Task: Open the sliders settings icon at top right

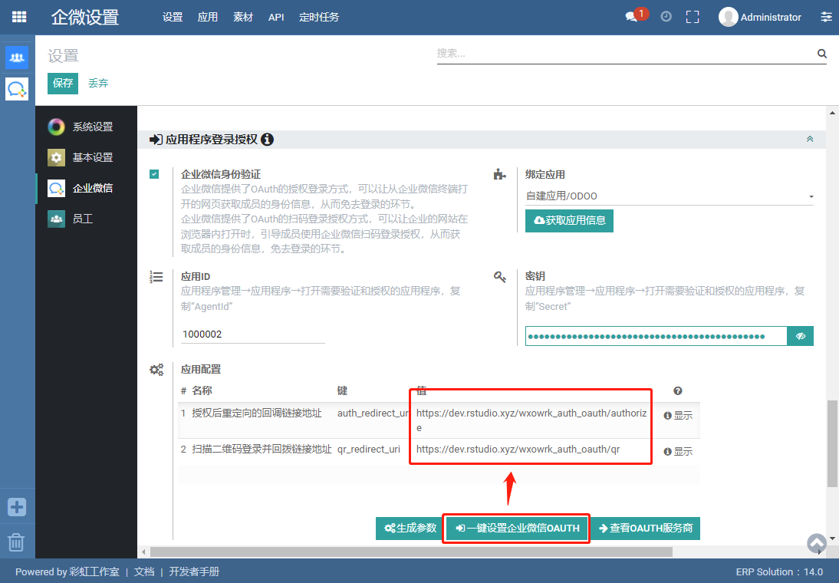Action: (826, 17)
